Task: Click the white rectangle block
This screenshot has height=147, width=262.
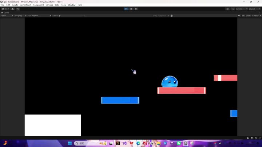Action: tap(53, 125)
